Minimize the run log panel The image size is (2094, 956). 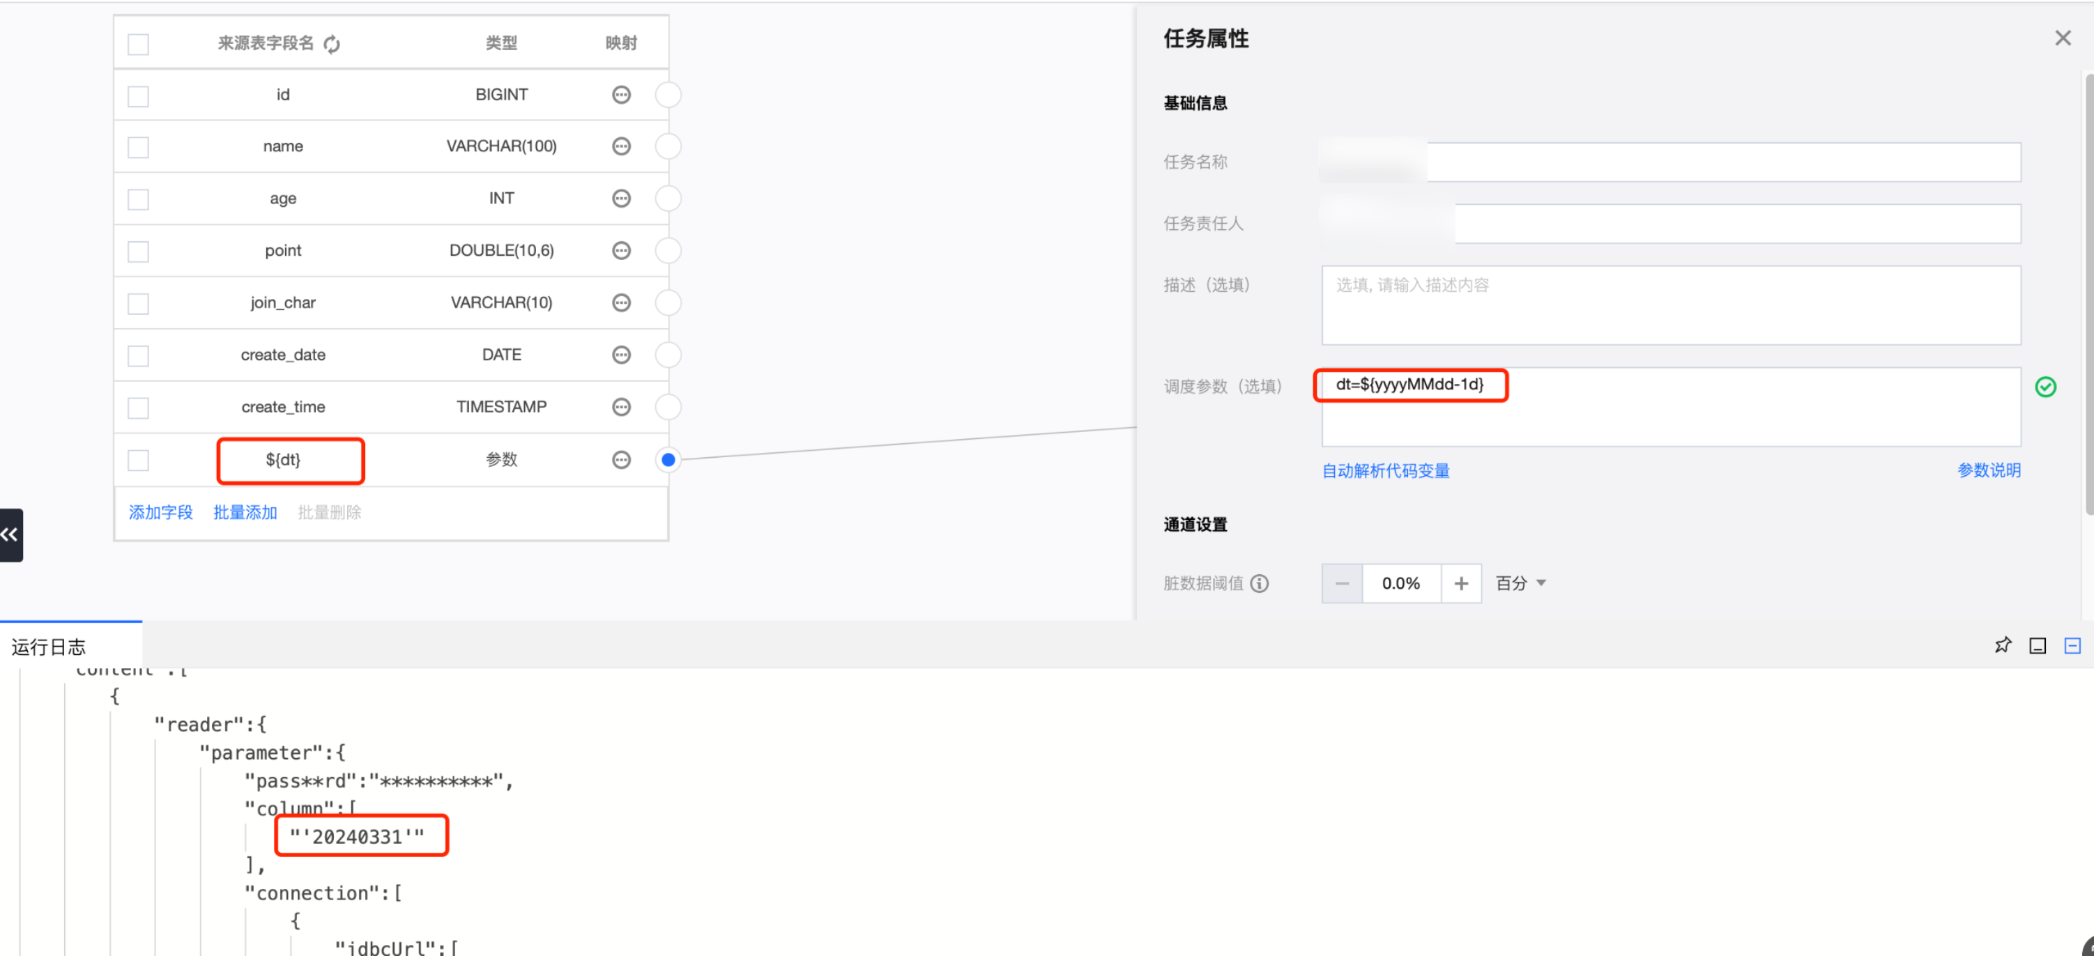(2072, 646)
